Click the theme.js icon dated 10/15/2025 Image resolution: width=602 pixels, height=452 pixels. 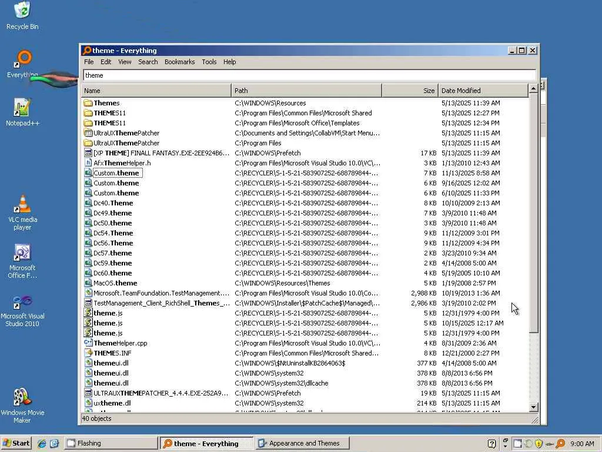pos(88,323)
